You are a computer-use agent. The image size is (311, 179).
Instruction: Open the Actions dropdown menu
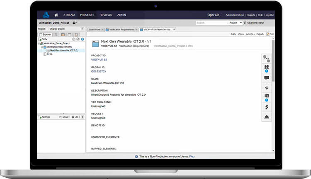[250, 34]
